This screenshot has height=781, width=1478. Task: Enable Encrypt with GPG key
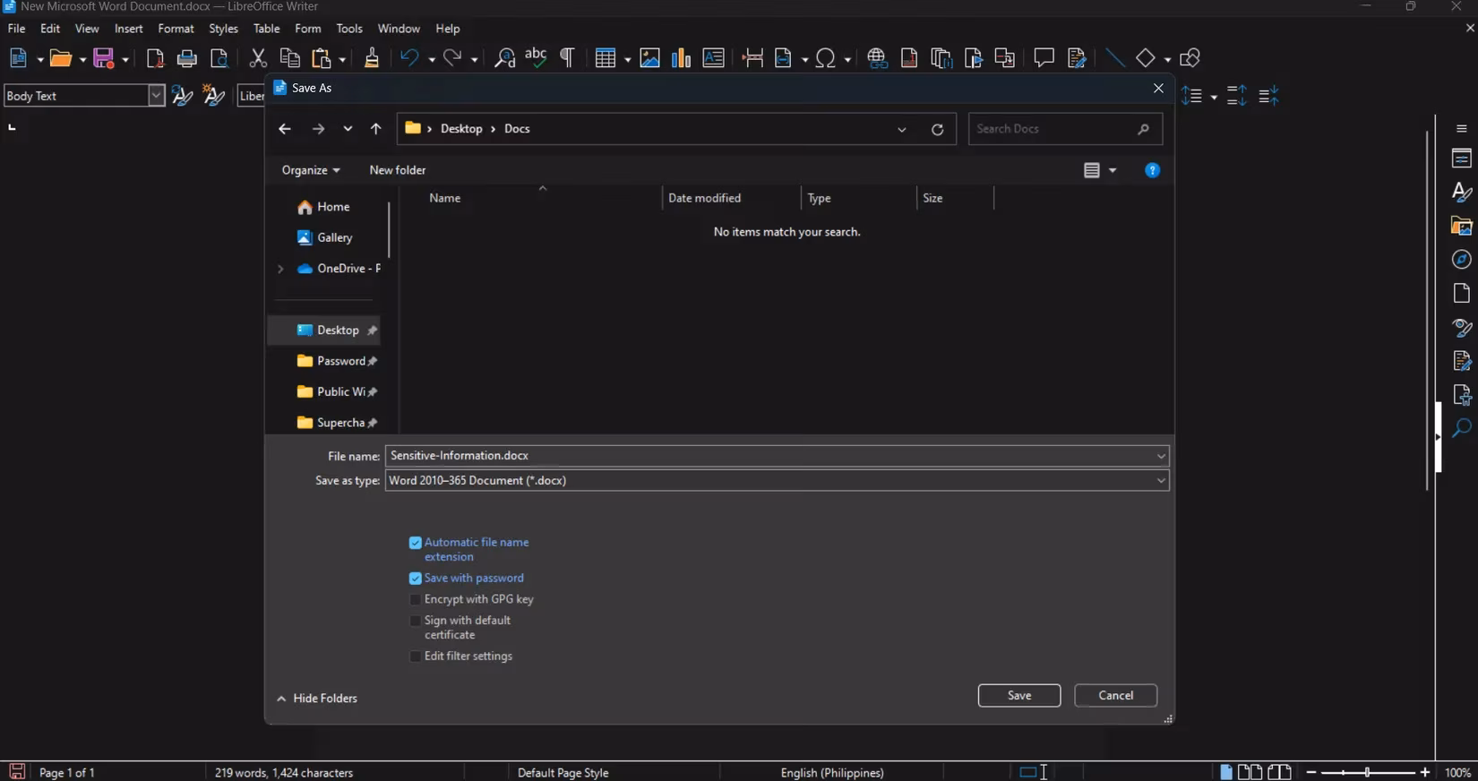pyautogui.click(x=416, y=600)
